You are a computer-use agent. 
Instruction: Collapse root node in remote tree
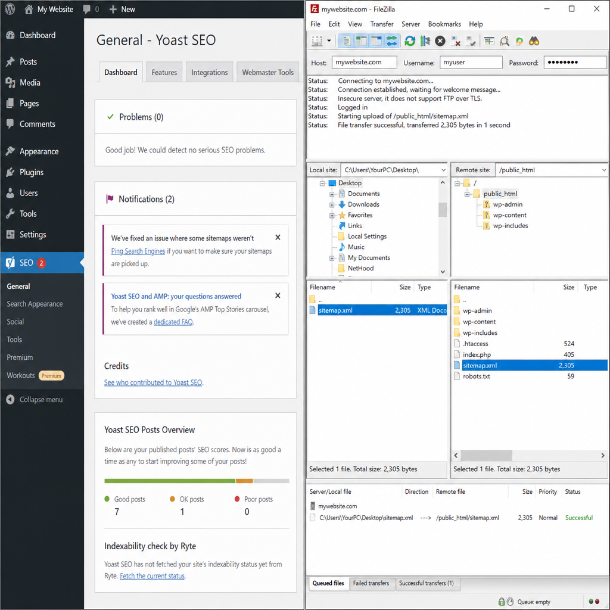457,183
